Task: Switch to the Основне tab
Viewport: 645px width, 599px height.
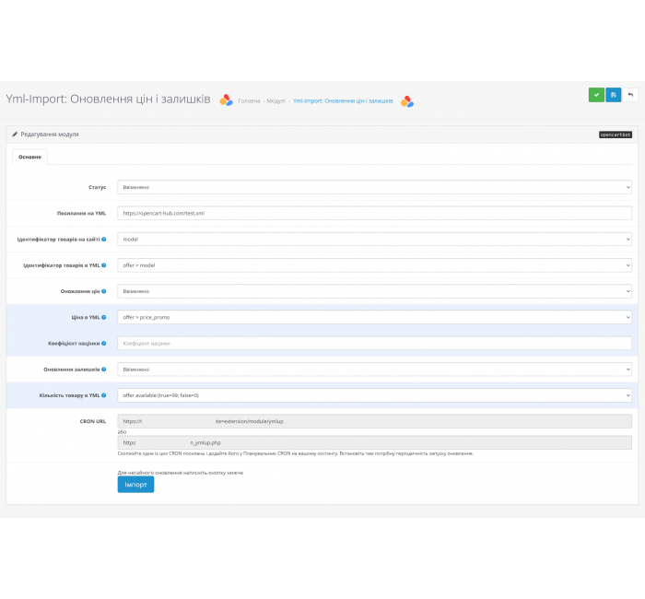Action: (x=29, y=157)
